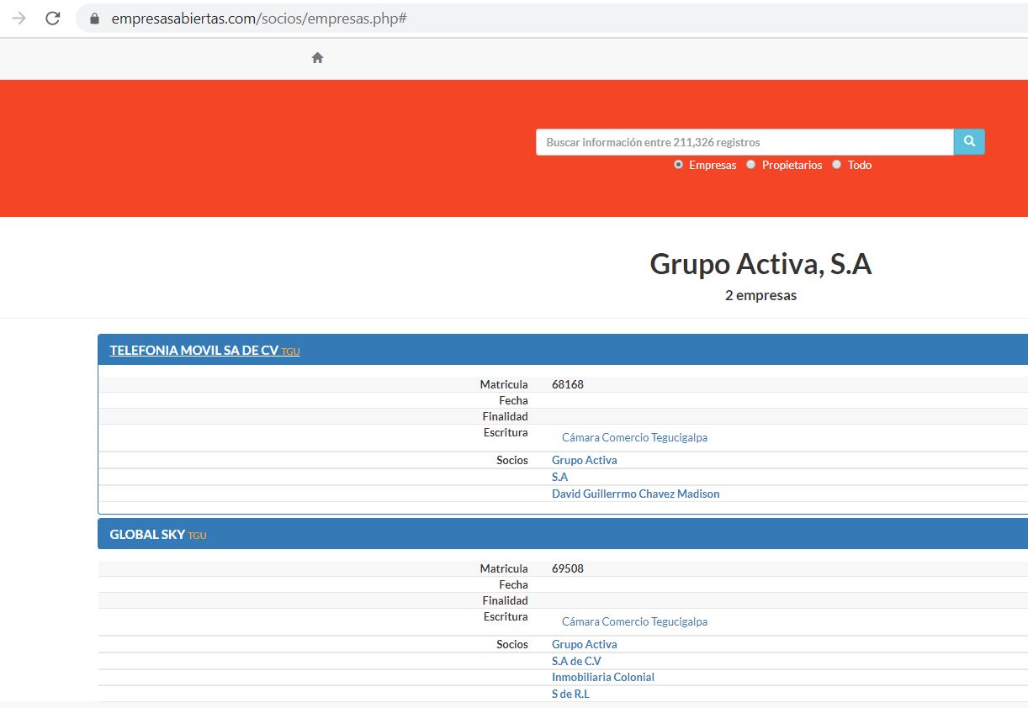The width and height of the screenshot is (1028, 708).
Task: Open Cámara Comercio Tegucigalpa under matricula 69508
Action: pyautogui.click(x=634, y=621)
